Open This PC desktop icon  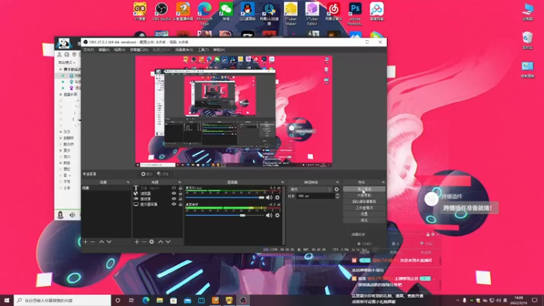click(x=528, y=12)
